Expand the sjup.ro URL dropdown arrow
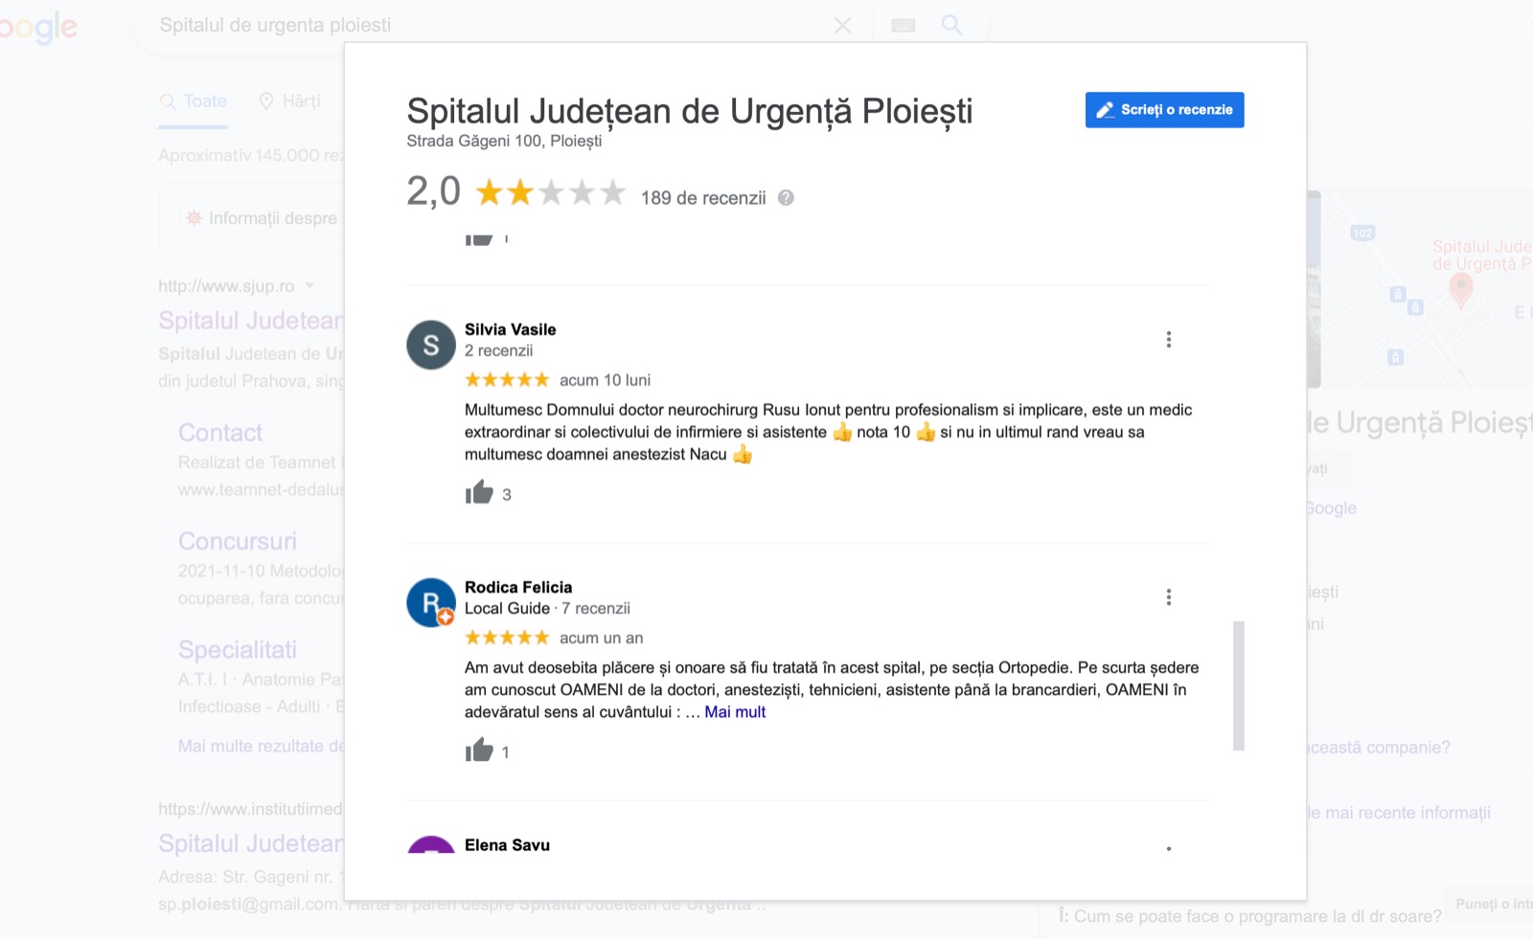The image size is (1533, 939). point(309,286)
